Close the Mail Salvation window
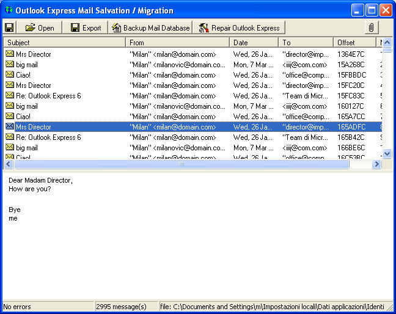 click(x=386, y=10)
